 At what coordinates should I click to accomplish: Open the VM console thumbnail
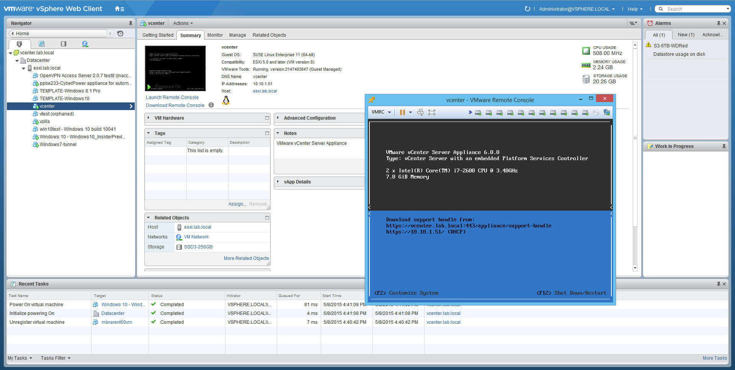click(175, 68)
